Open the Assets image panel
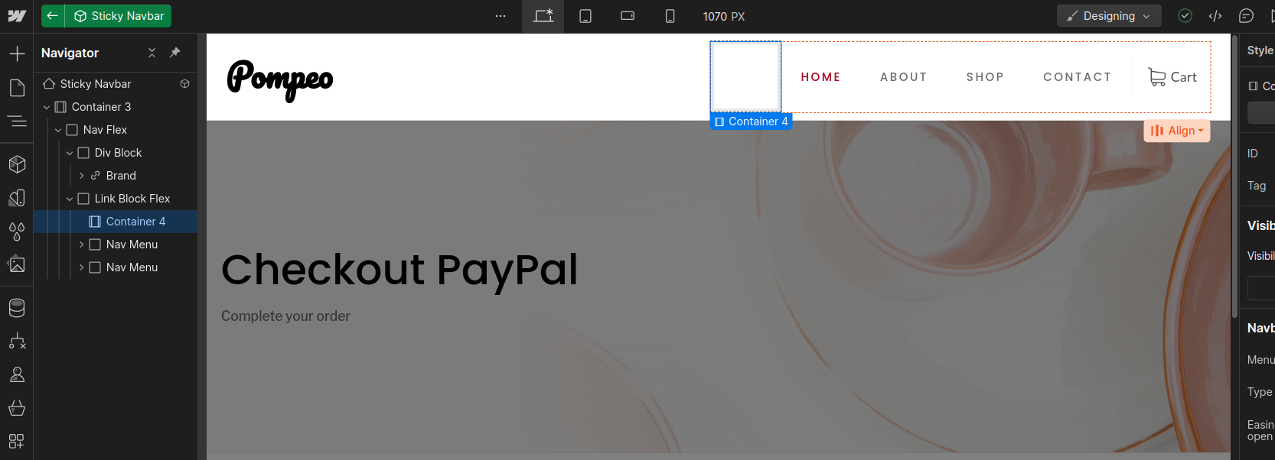The height and width of the screenshot is (460, 1275). pos(17,264)
